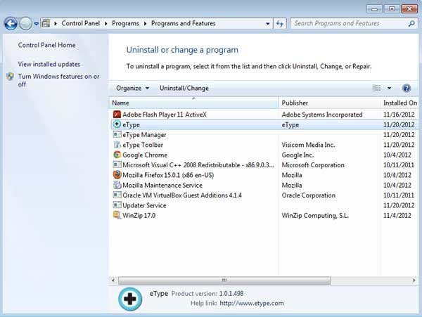Open View installed updates link
The image size is (422, 317).
click(x=49, y=64)
